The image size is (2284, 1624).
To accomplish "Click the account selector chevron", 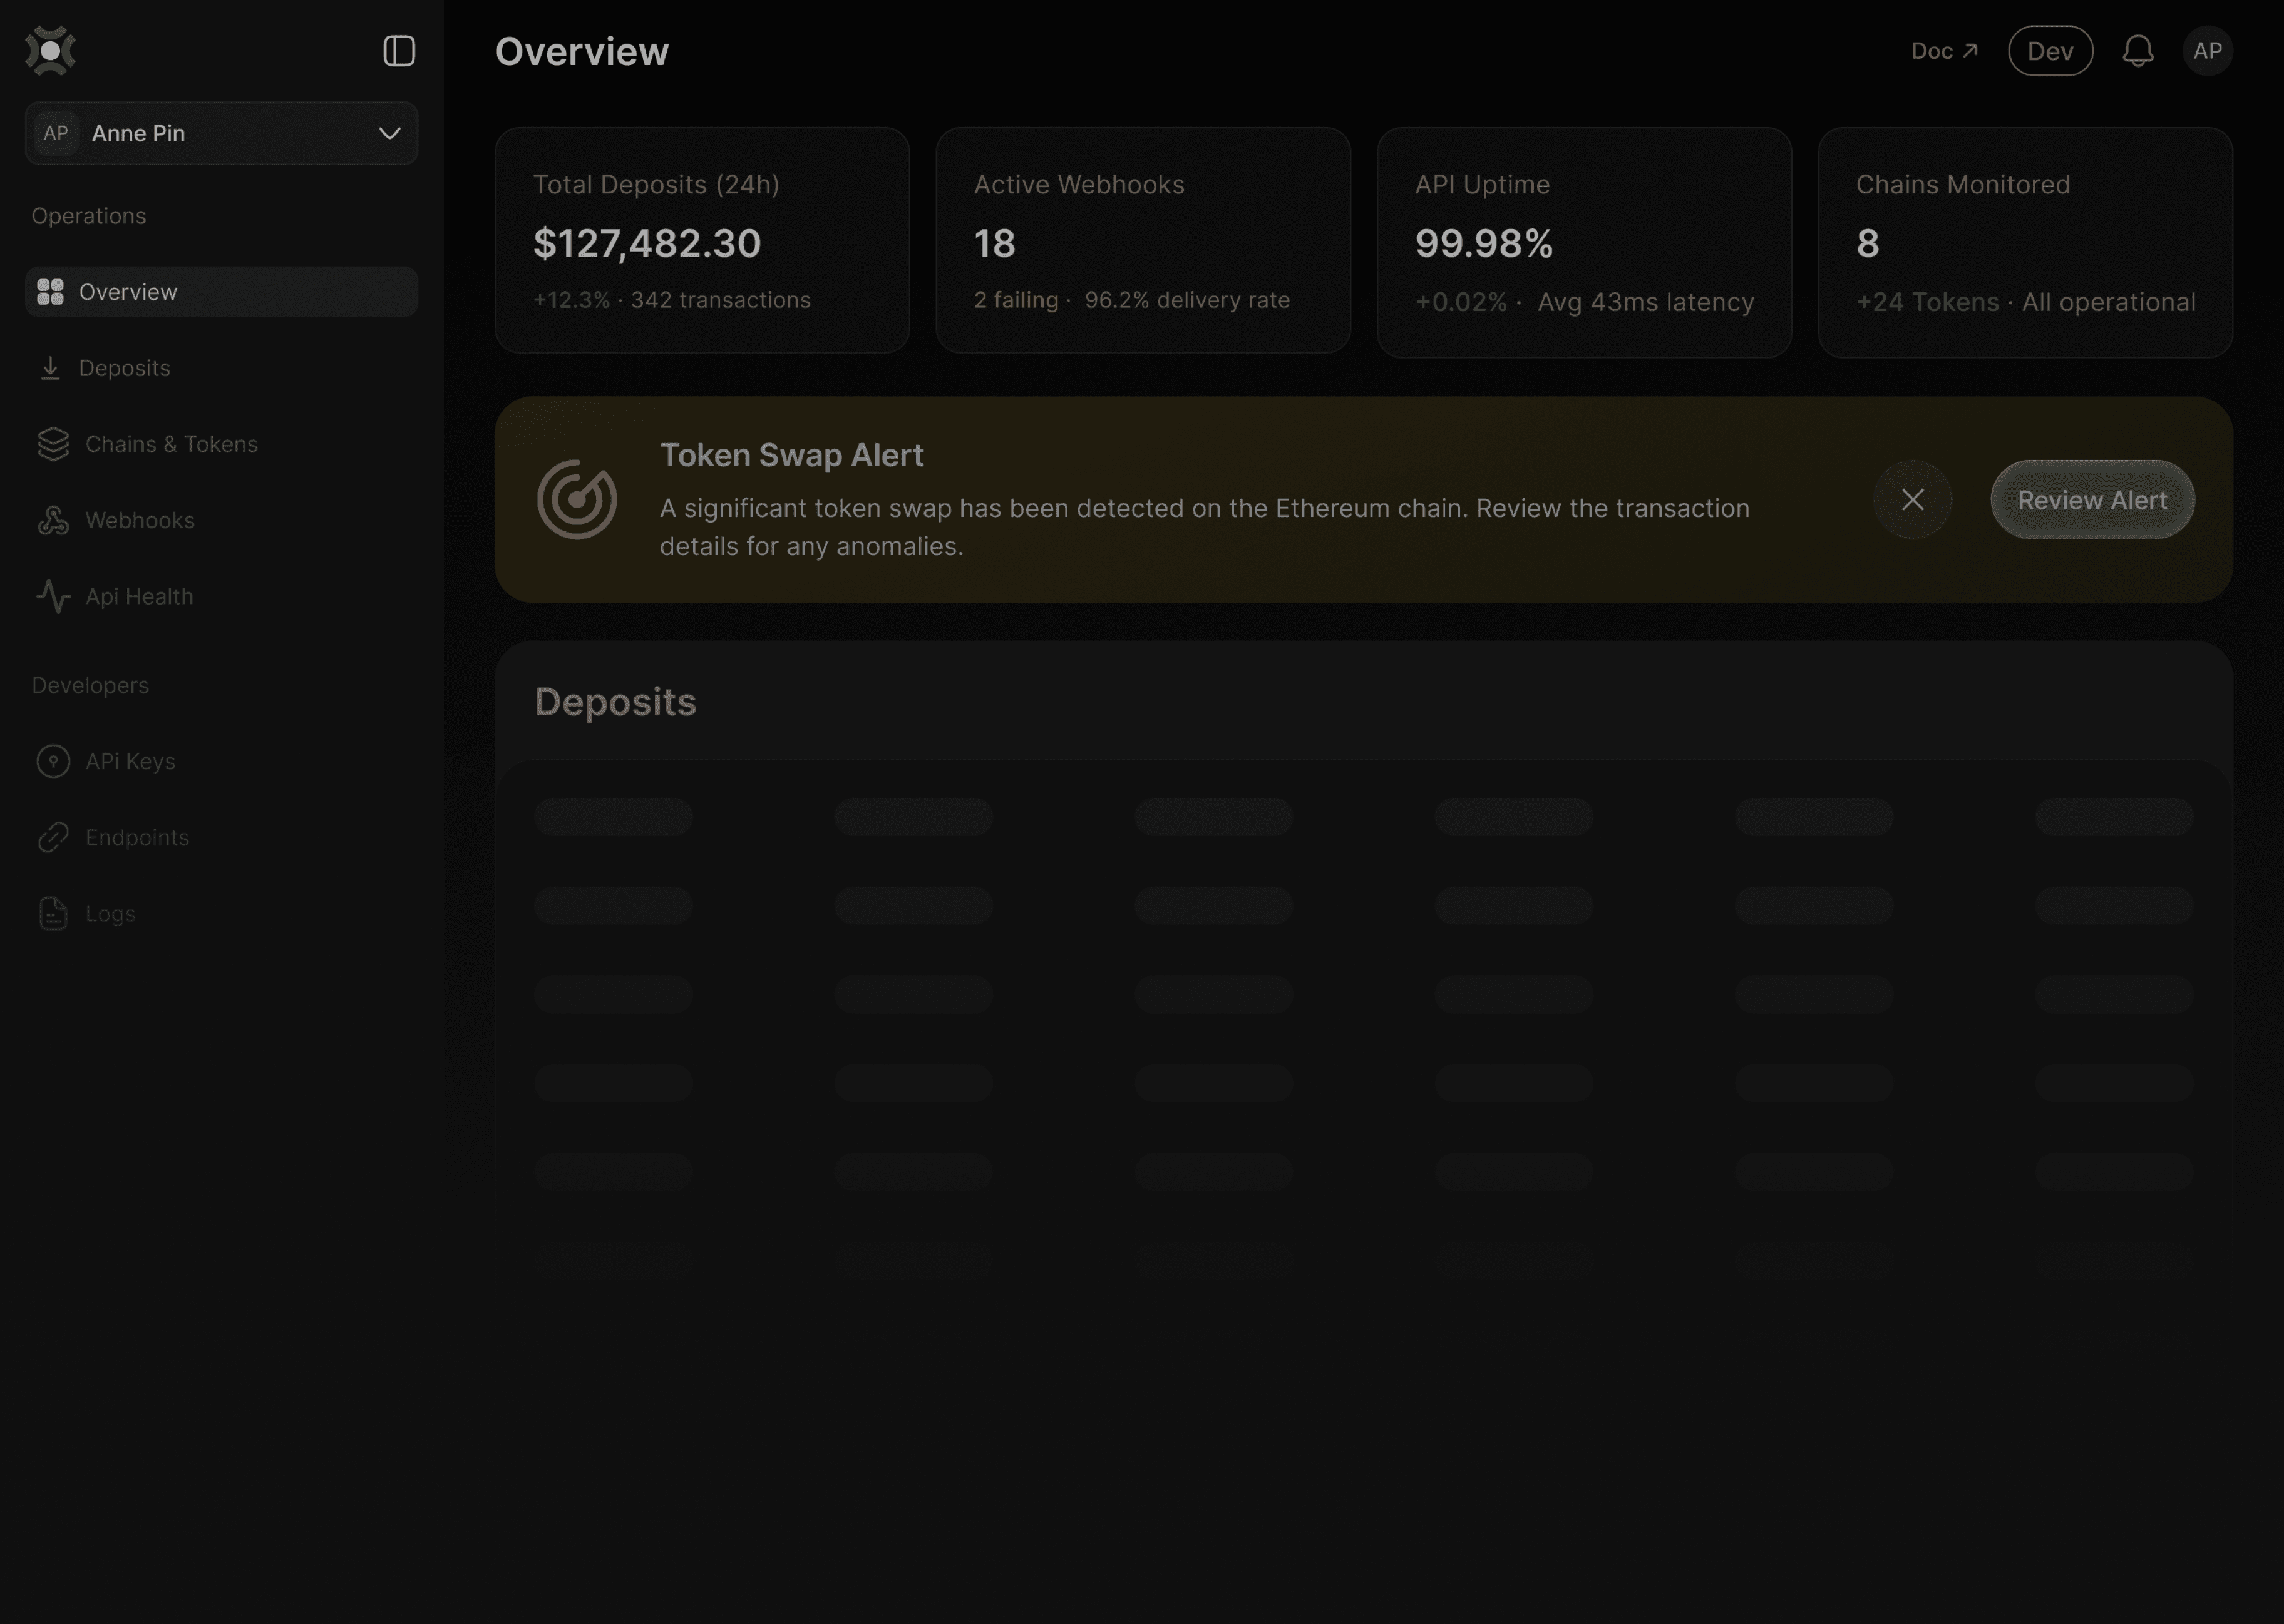I will click(389, 133).
